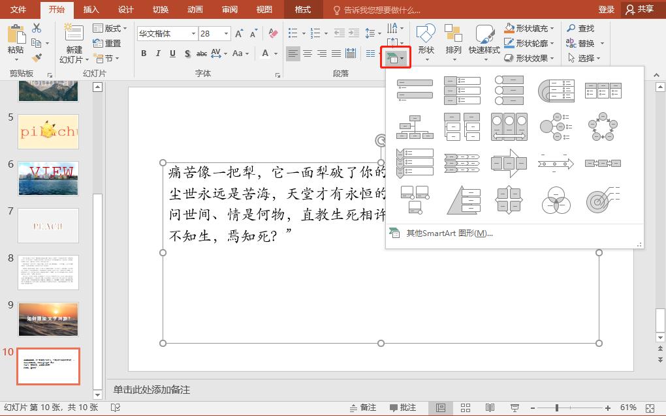Toggle italic formatting
This screenshot has width=666, height=416.
(158, 53)
